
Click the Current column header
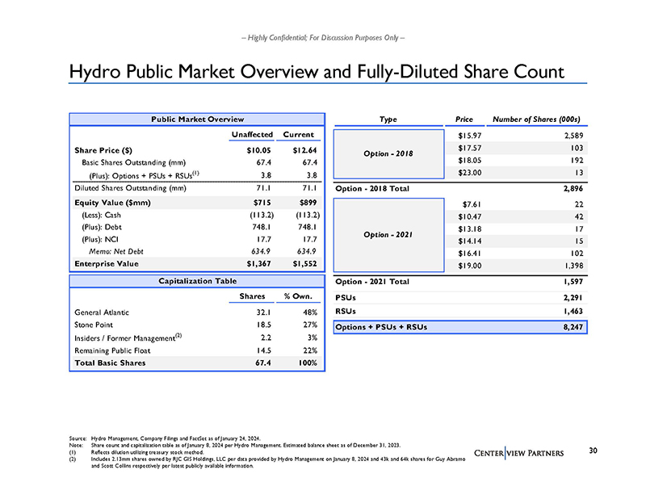click(303, 134)
